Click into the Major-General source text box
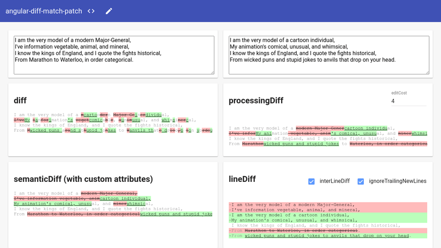Viewport: 441px width, 248px height. [x=114, y=55]
